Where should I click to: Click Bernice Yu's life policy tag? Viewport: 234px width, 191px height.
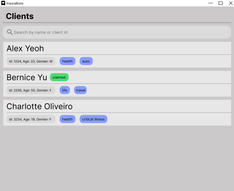pos(65,90)
